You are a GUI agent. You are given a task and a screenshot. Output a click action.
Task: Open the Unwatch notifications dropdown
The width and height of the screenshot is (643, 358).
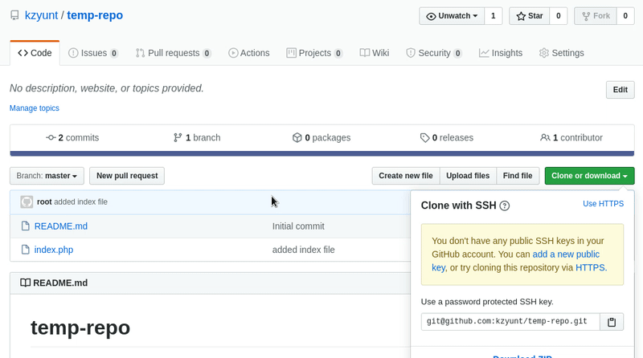point(452,16)
